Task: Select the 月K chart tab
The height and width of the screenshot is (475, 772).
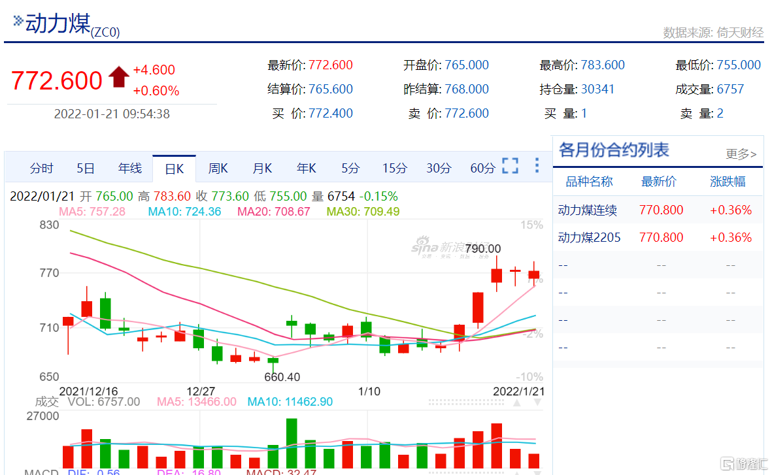Action: point(262,169)
